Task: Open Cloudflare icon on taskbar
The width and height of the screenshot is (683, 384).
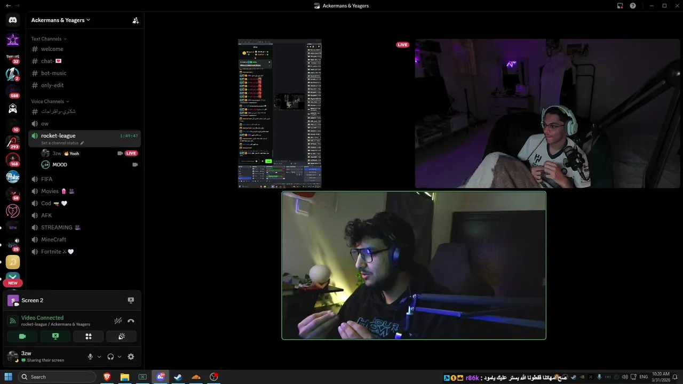Action: click(x=196, y=377)
